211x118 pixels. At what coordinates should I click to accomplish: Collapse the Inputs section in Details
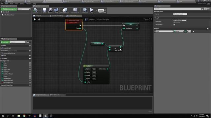(x=155, y=29)
